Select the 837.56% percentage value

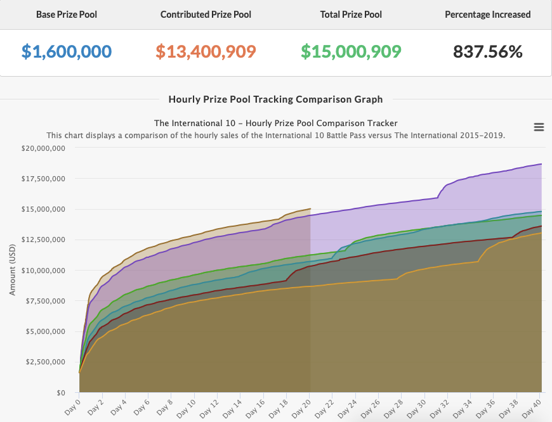[x=487, y=51]
